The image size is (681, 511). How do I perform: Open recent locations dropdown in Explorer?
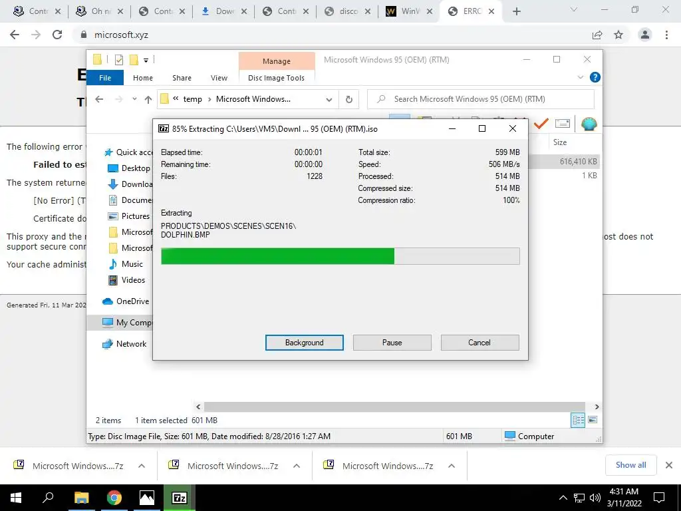point(134,99)
